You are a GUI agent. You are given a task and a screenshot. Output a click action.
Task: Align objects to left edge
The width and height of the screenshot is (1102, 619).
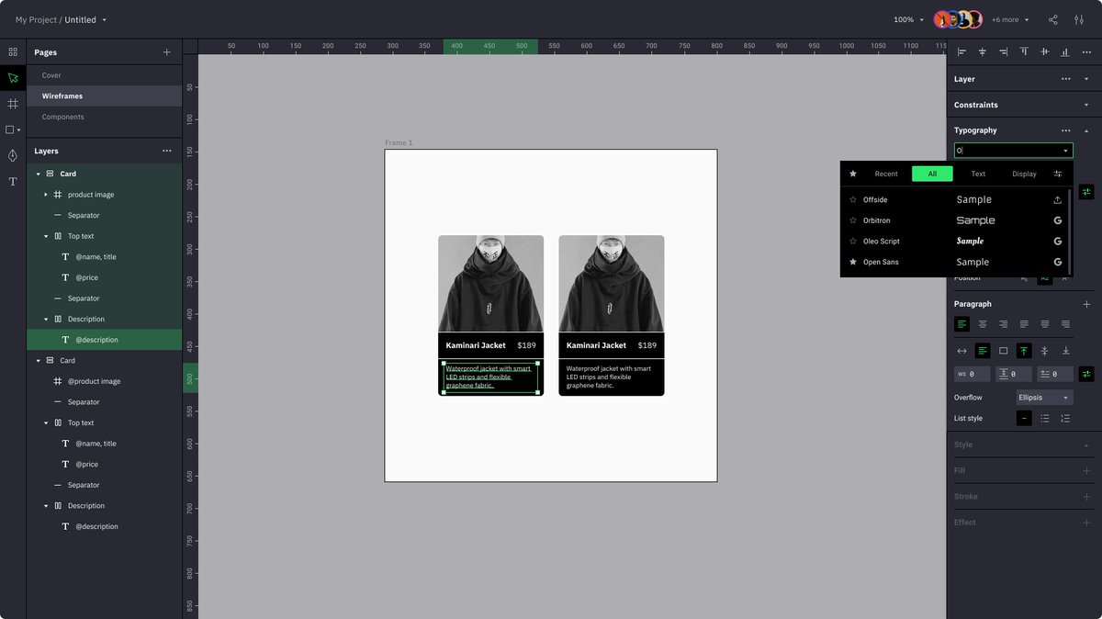coord(961,52)
